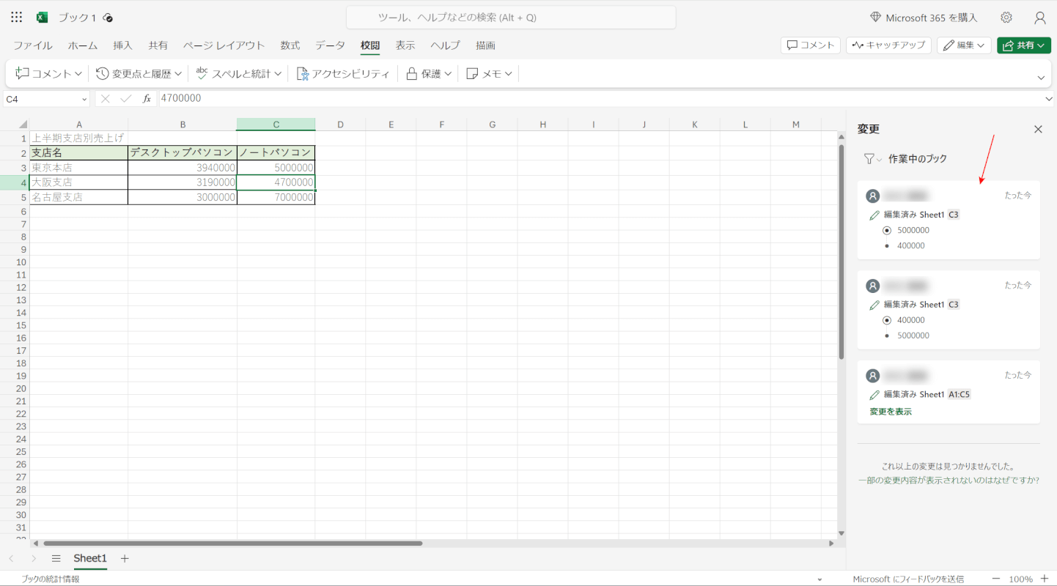This screenshot has width=1057, height=586.
Task: Open the account profile icon
Action: [x=1040, y=18]
